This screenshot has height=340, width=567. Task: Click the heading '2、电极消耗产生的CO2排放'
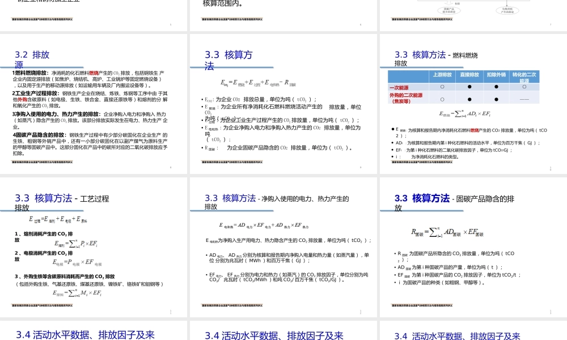[44, 256]
